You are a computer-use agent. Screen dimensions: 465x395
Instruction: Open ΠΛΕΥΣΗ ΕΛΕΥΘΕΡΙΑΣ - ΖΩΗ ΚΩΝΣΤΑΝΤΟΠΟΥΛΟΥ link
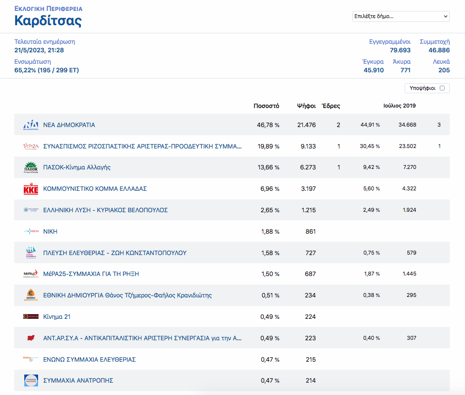115,253
